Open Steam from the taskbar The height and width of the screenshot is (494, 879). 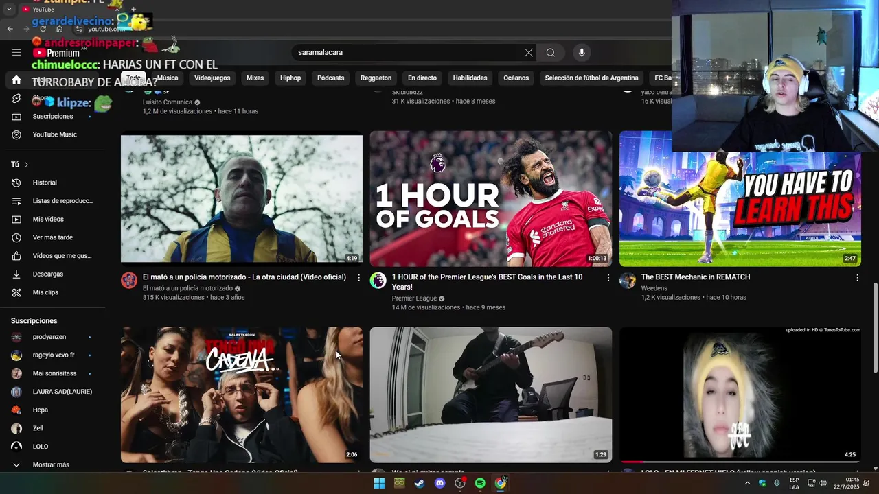pos(419,483)
